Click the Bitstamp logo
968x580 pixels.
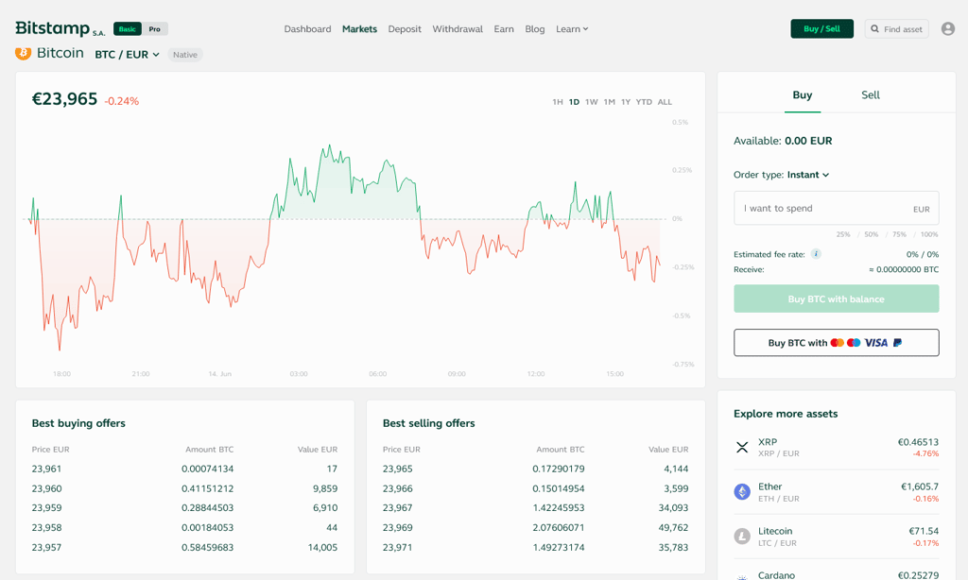60,28
